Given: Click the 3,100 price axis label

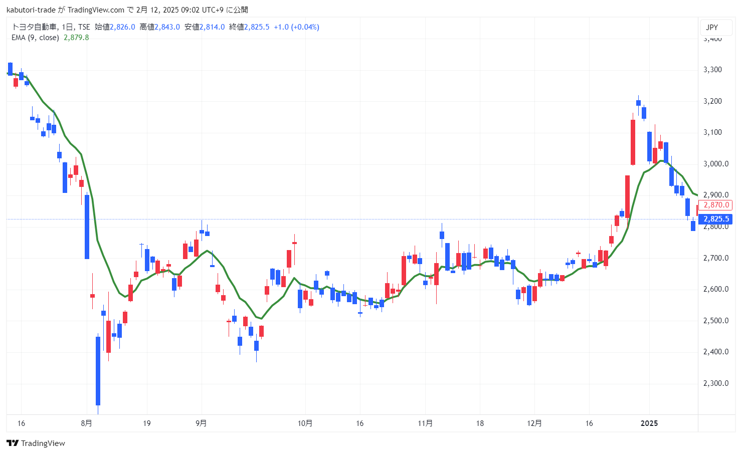Looking at the screenshot, I should tap(713, 132).
